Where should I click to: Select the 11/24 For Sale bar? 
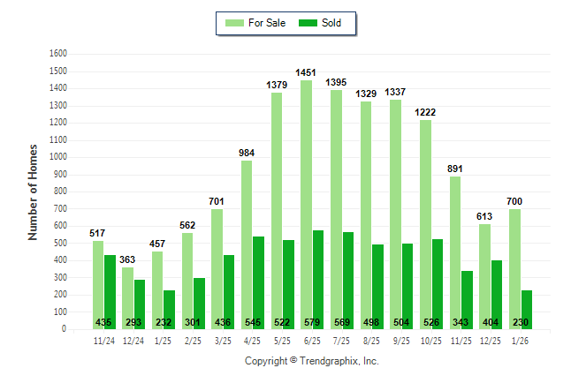pyautogui.click(x=98, y=284)
